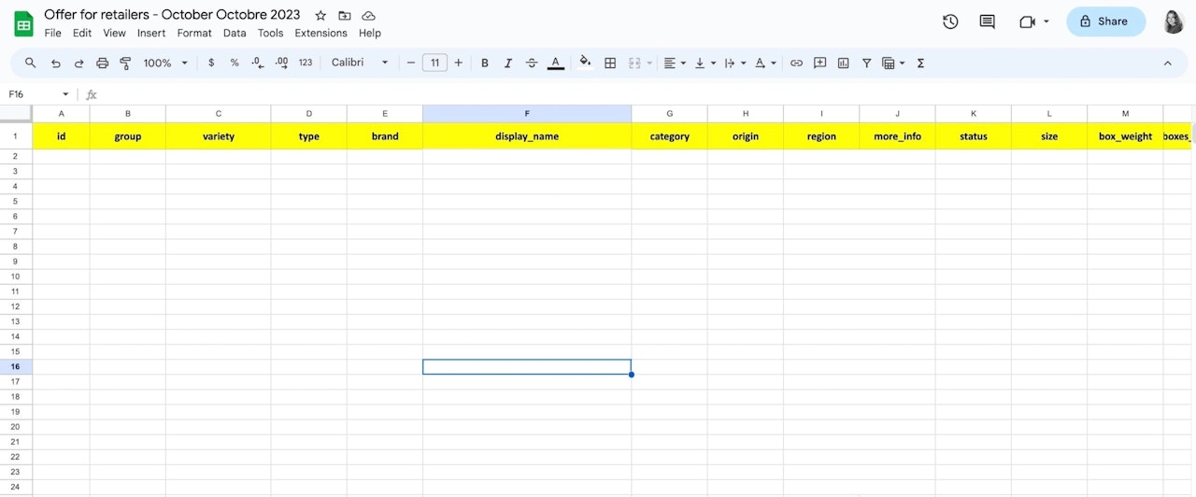This screenshot has width=1196, height=497.
Task: Click the functions sigma icon
Action: (x=920, y=63)
